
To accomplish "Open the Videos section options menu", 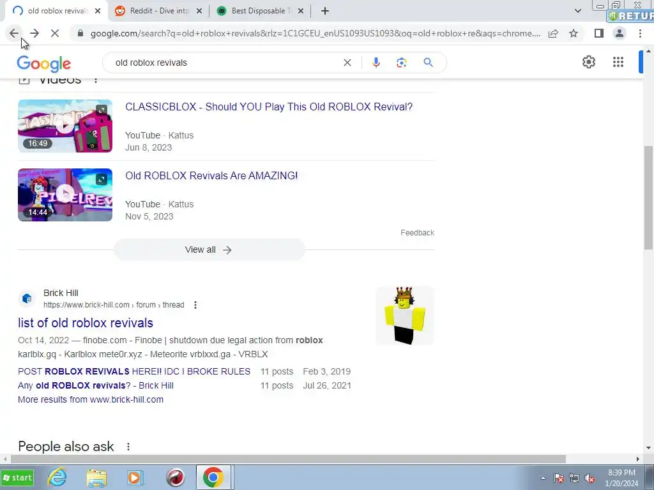I will click(96, 80).
